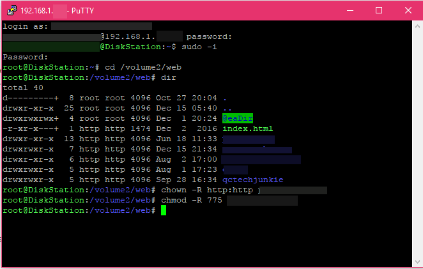Click the 'cd /volume2/web' command
Image resolution: width=423 pixels, height=269 pixels.
pos(143,68)
